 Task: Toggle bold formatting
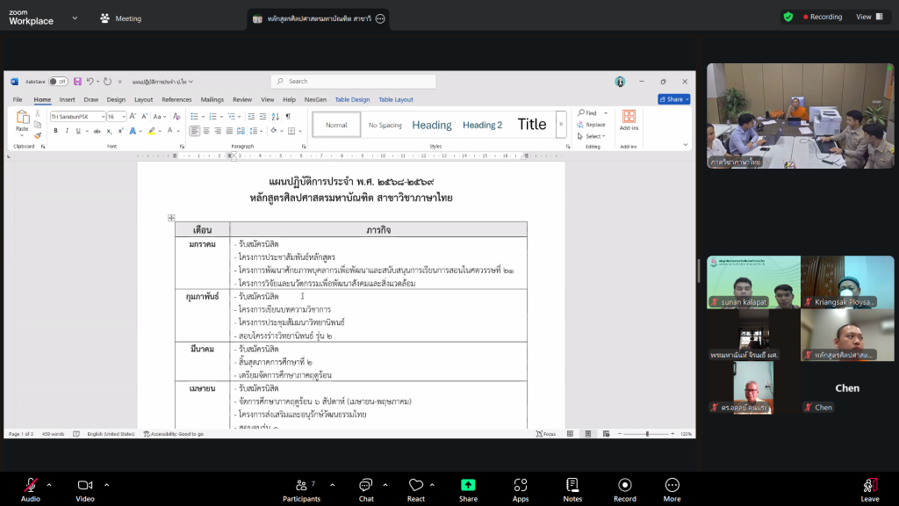point(55,132)
